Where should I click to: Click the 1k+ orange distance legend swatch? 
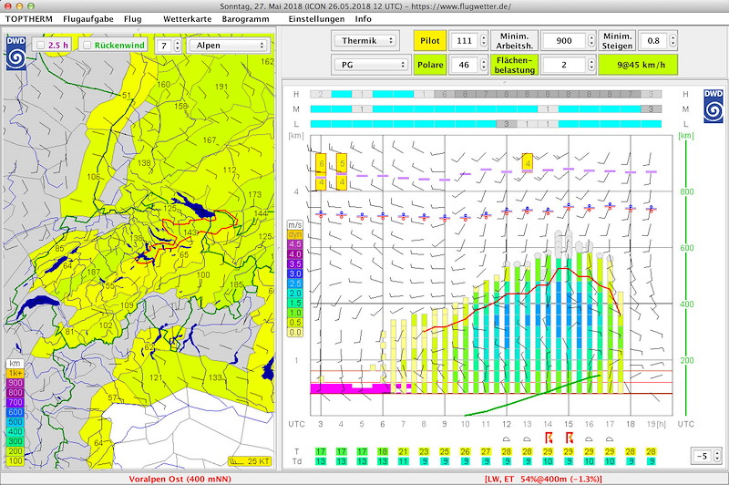click(x=15, y=373)
